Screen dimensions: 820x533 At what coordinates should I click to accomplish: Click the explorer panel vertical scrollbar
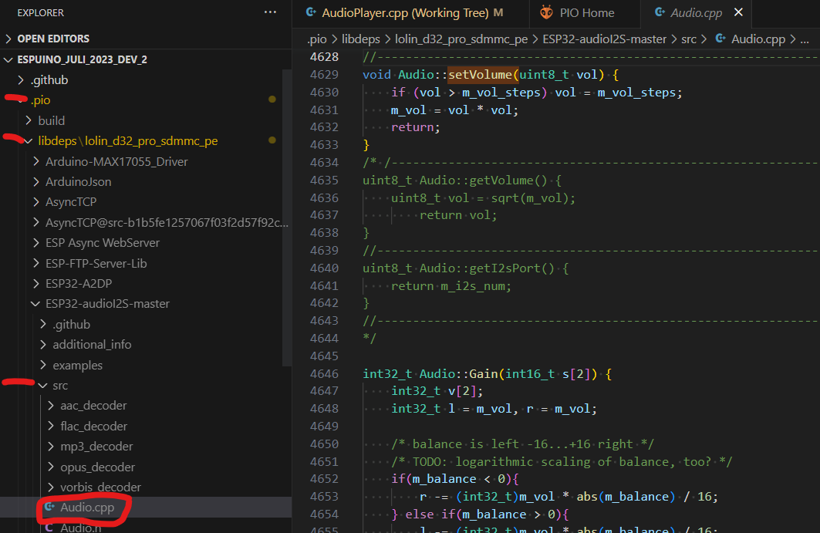287,217
